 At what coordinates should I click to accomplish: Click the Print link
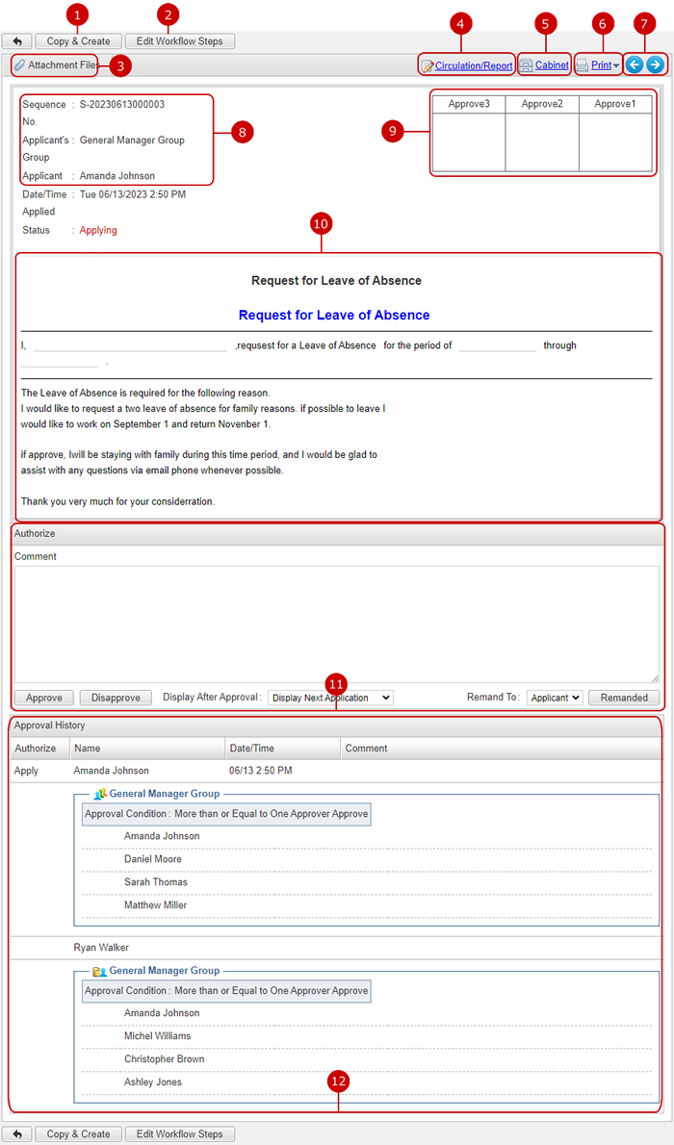click(601, 65)
